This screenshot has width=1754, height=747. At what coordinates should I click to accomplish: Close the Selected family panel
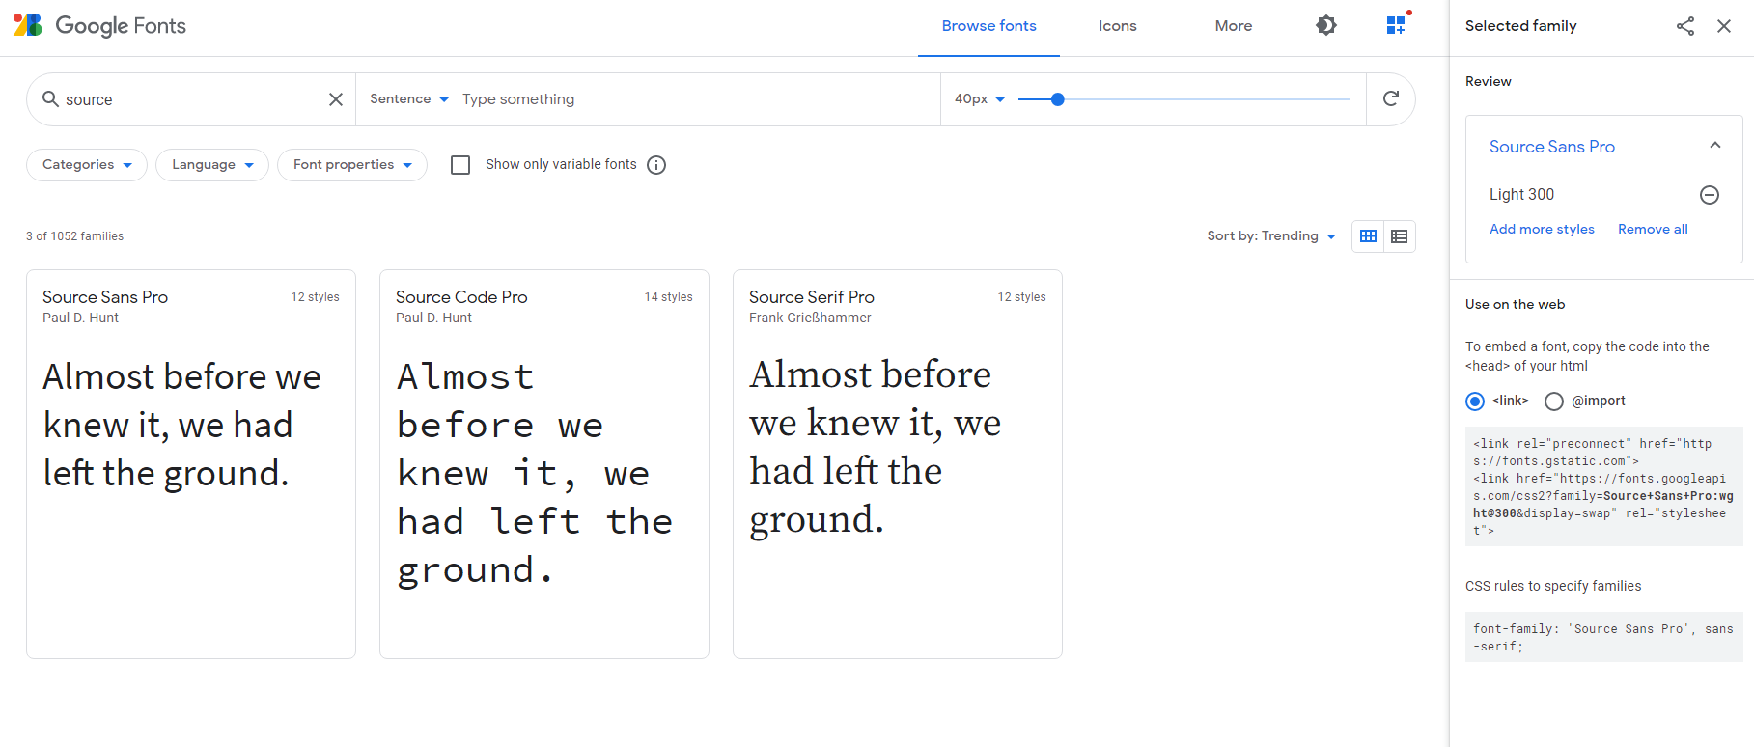(x=1724, y=26)
